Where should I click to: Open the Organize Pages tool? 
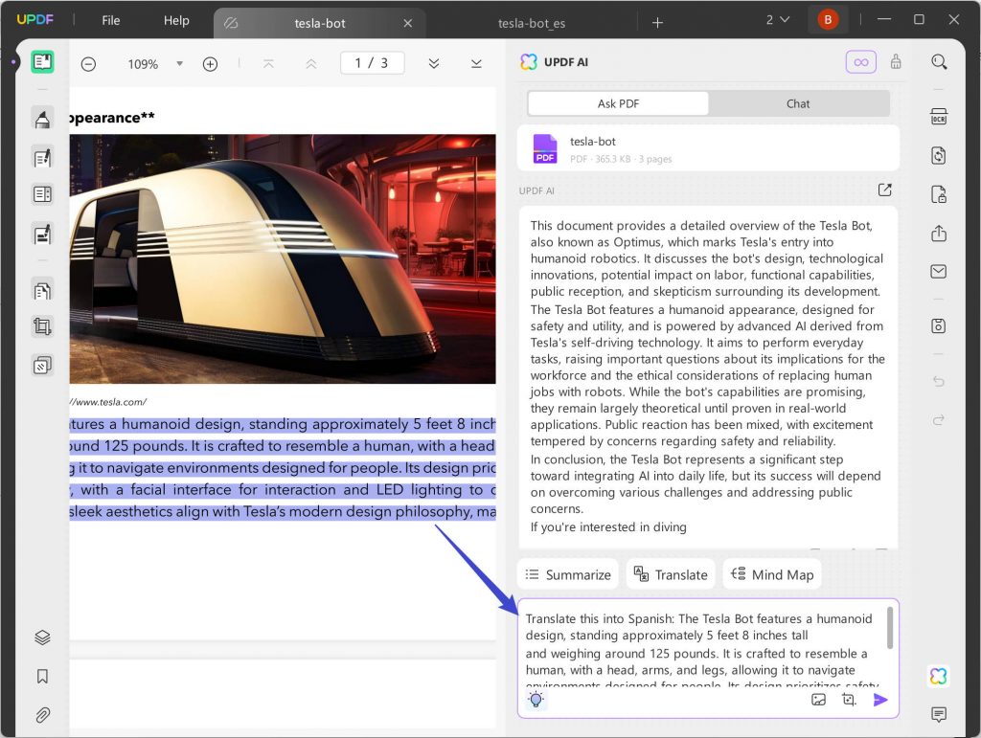[x=41, y=290]
